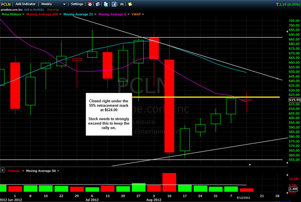Image resolution: width=301 pixels, height=202 pixels.
Task: Click the 555.00 price axis label
Action: [294, 160]
